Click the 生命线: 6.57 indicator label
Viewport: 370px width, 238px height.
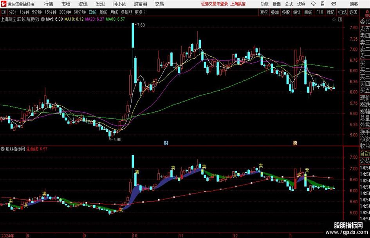[x=37, y=149]
